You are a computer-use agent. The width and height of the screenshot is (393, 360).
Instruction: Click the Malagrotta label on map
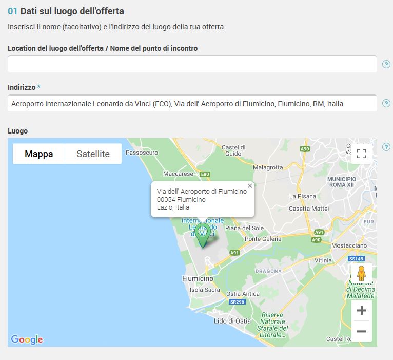[x=268, y=167]
